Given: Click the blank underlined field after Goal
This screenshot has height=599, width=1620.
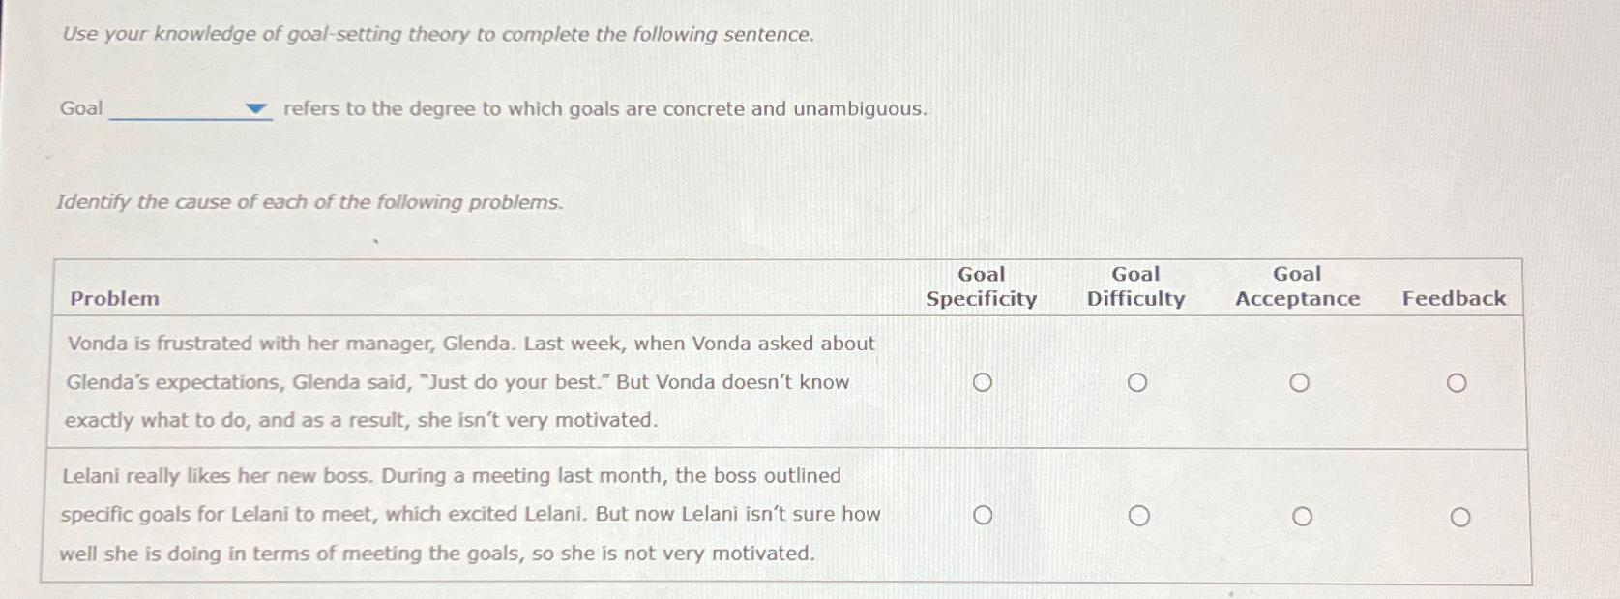Looking at the screenshot, I should click(191, 109).
